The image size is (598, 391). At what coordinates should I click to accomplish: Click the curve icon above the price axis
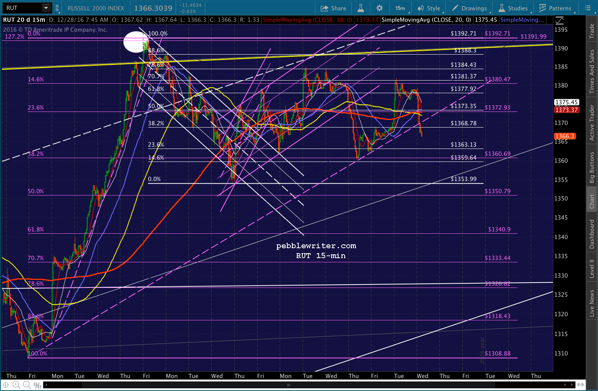[x=559, y=21]
